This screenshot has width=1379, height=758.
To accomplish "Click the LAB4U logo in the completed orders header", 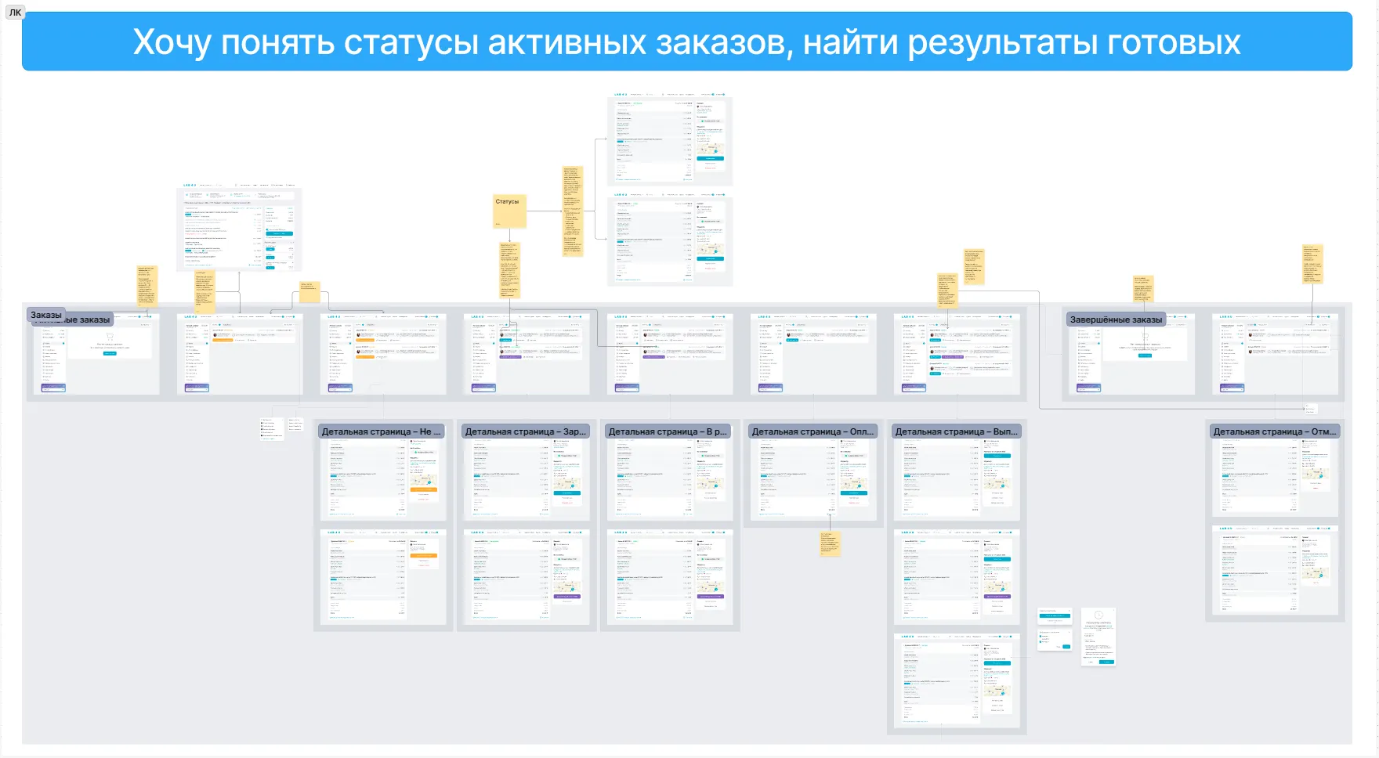I will pyautogui.click(x=1225, y=317).
